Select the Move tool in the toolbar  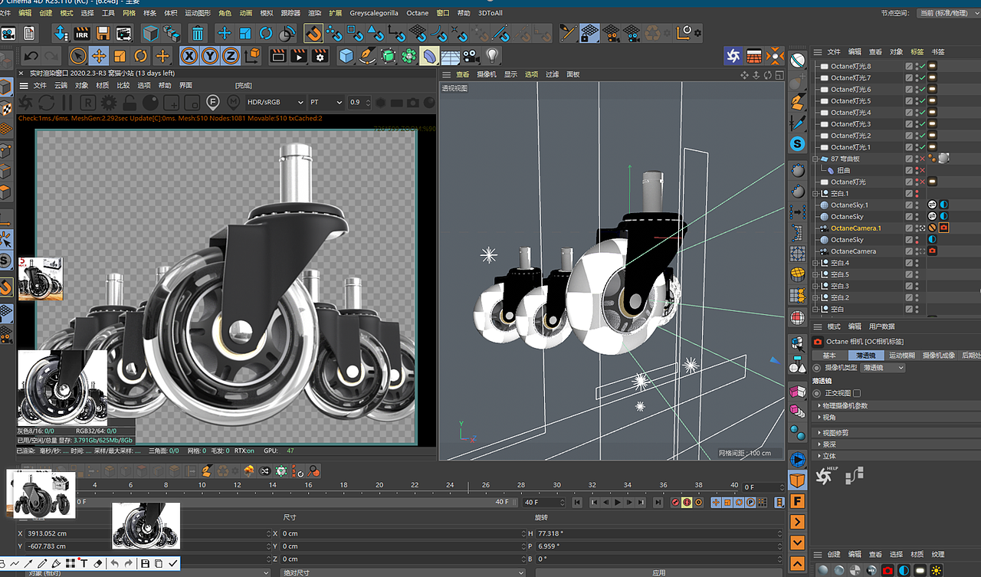coord(99,56)
